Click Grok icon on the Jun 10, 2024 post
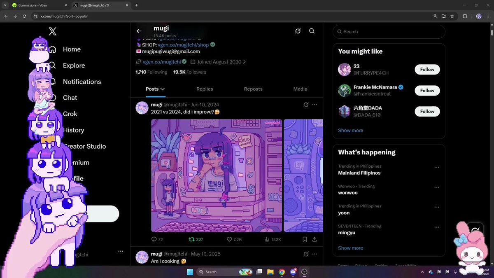The image size is (494, 278). [306, 105]
